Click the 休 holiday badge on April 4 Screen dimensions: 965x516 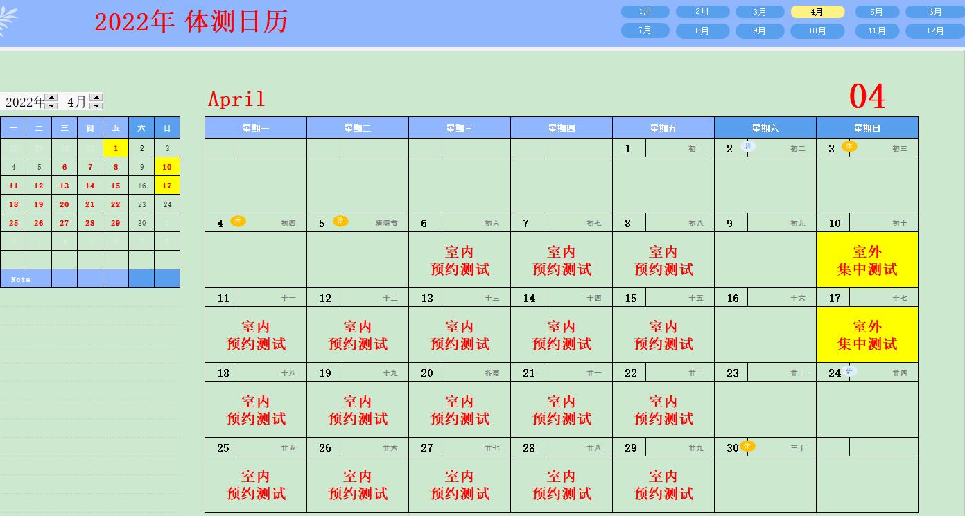click(238, 221)
